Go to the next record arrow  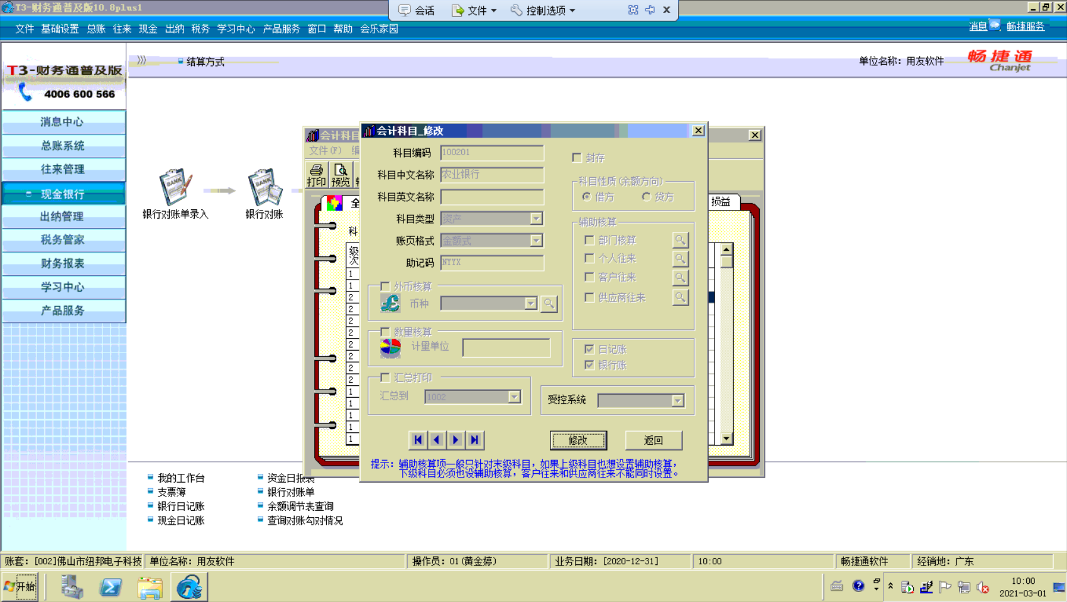[x=456, y=440]
